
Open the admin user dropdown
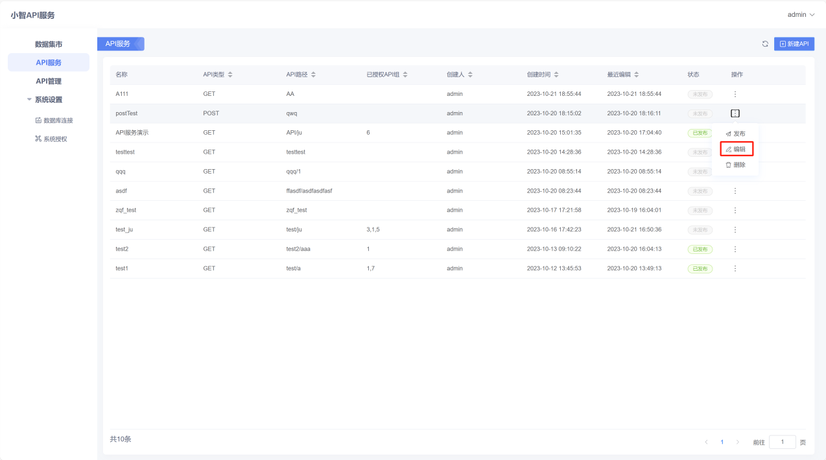coord(801,14)
